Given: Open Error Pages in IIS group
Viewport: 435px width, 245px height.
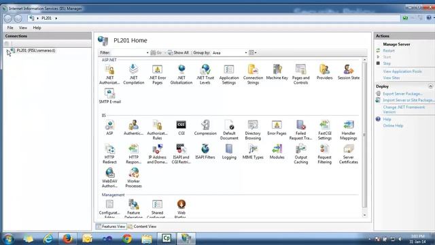Looking at the screenshot, I should point(277,128).
